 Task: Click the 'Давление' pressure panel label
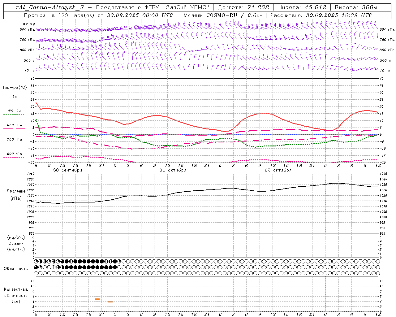click(x=16, y=191)
